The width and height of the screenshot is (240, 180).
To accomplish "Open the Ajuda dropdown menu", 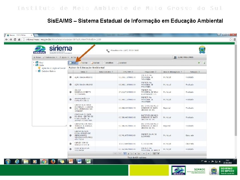I will 64,57.
